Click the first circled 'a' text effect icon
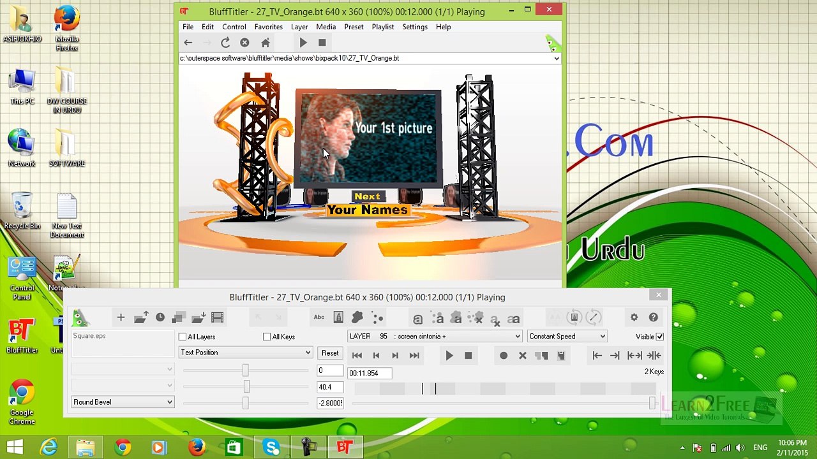817x459 pixels. pos(417,318)
